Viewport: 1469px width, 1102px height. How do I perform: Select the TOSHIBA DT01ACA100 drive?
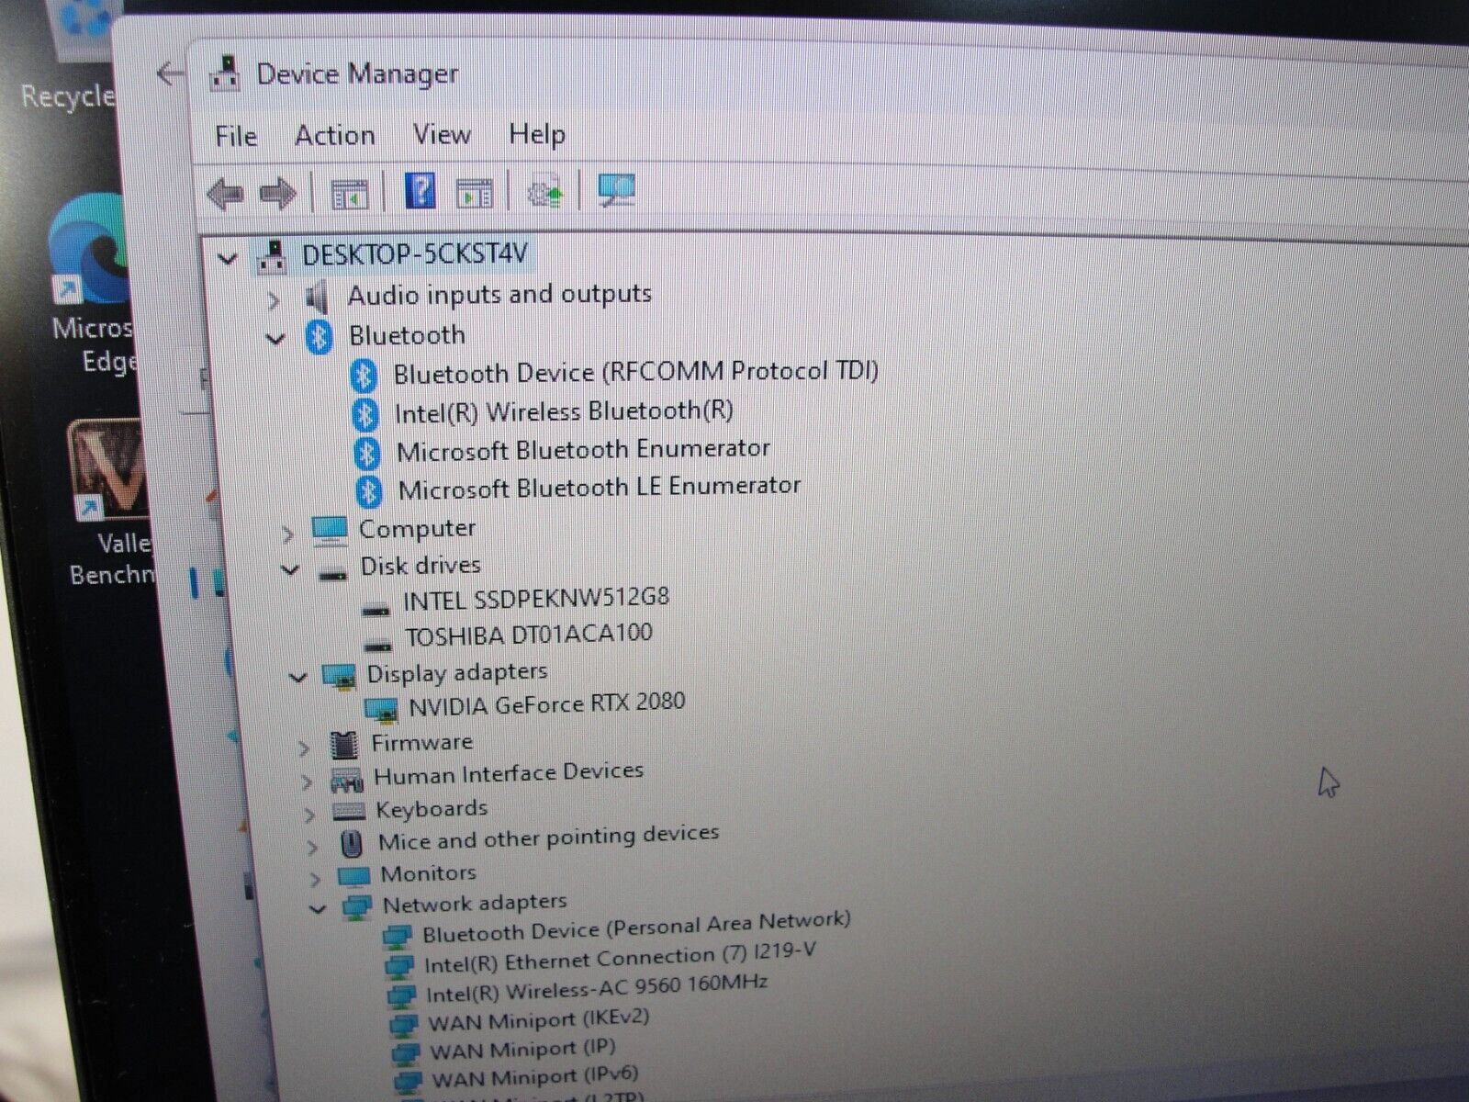tap(529, 635)
